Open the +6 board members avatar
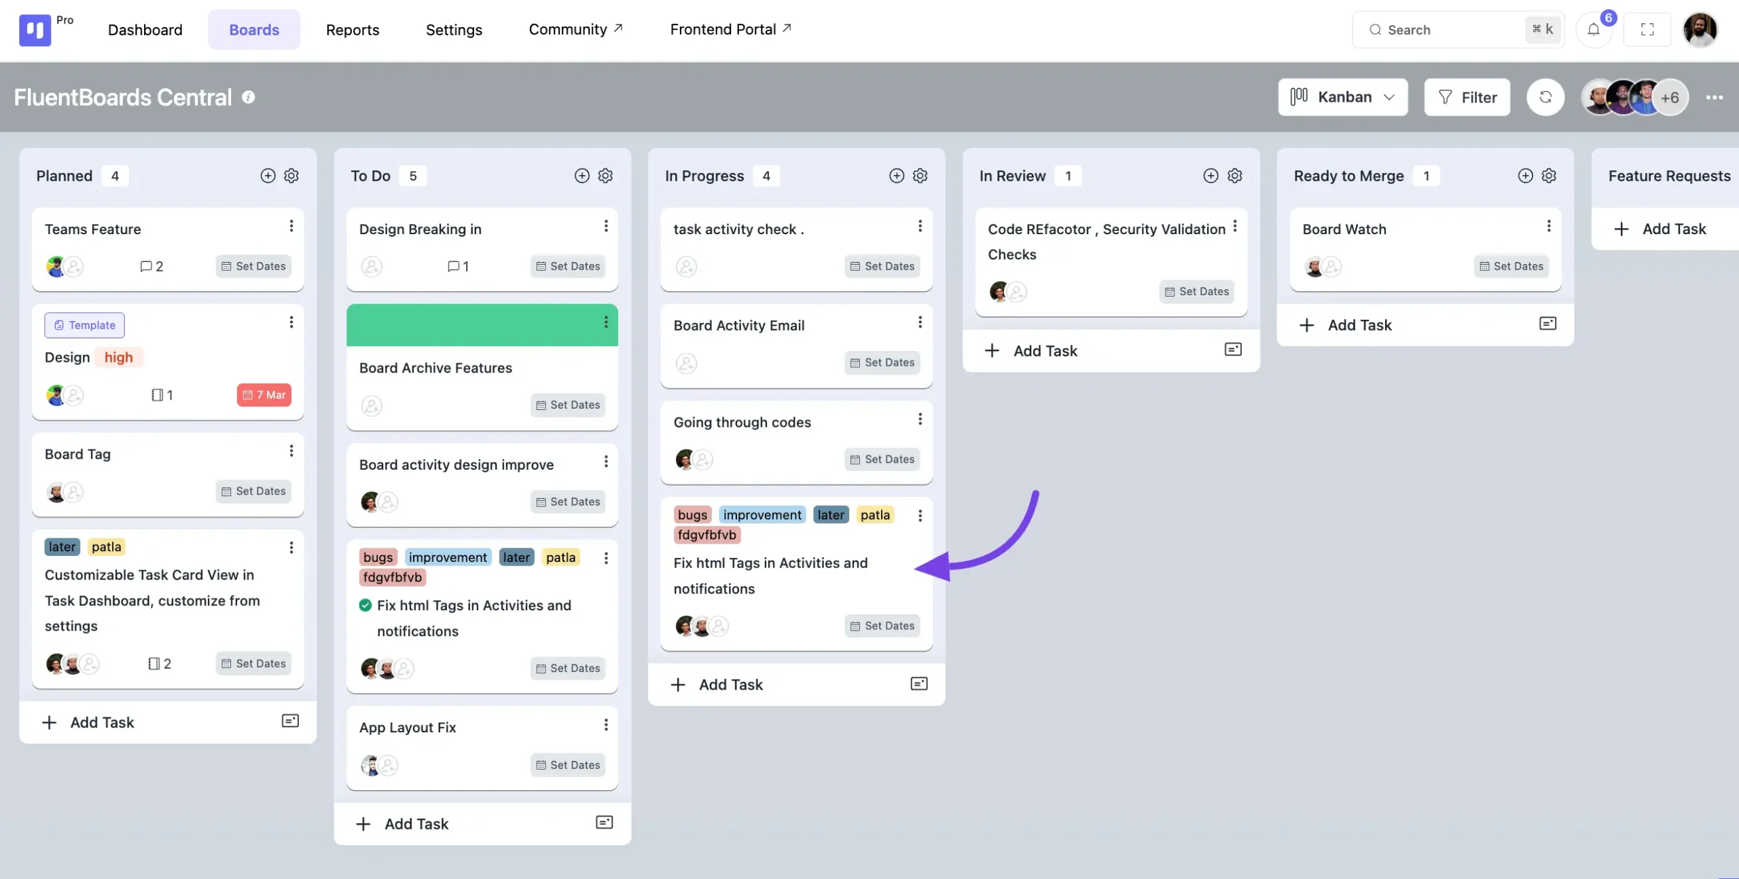Viewport: 1739px width, 879px height. [x=1670, y=98]
